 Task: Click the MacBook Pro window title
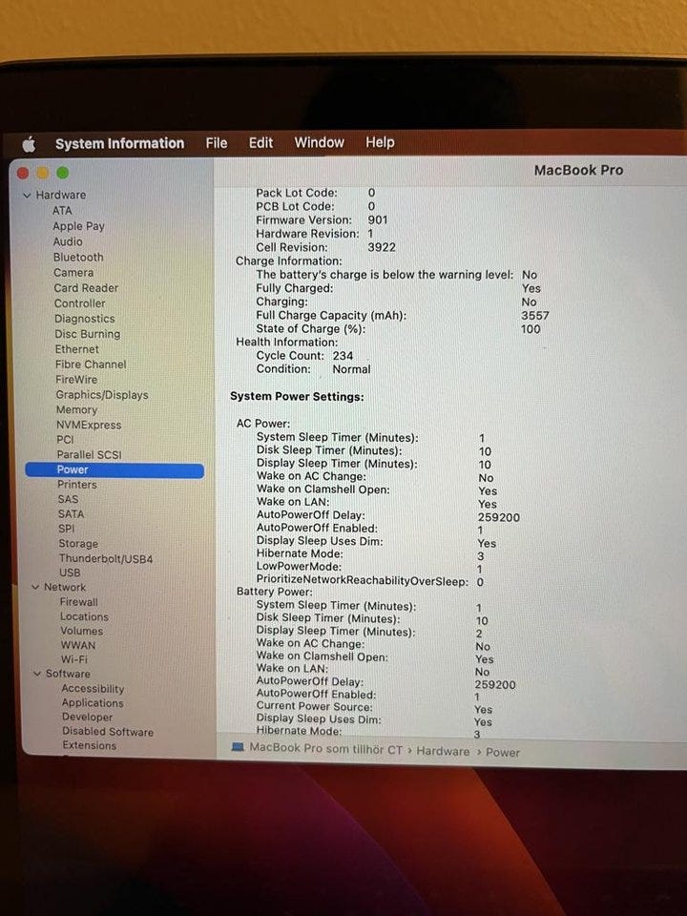click(x=578, y=171)
